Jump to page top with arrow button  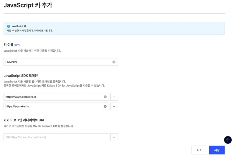tap(228, 140)
